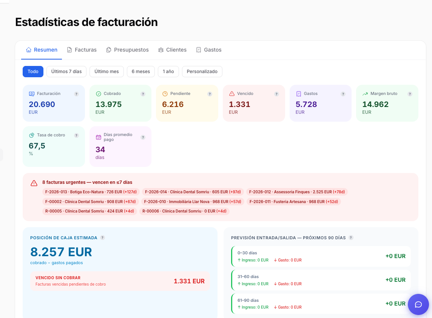Click the Días promedio pago calendar icon
Viewport: 432px width, 318px height.
98,137
